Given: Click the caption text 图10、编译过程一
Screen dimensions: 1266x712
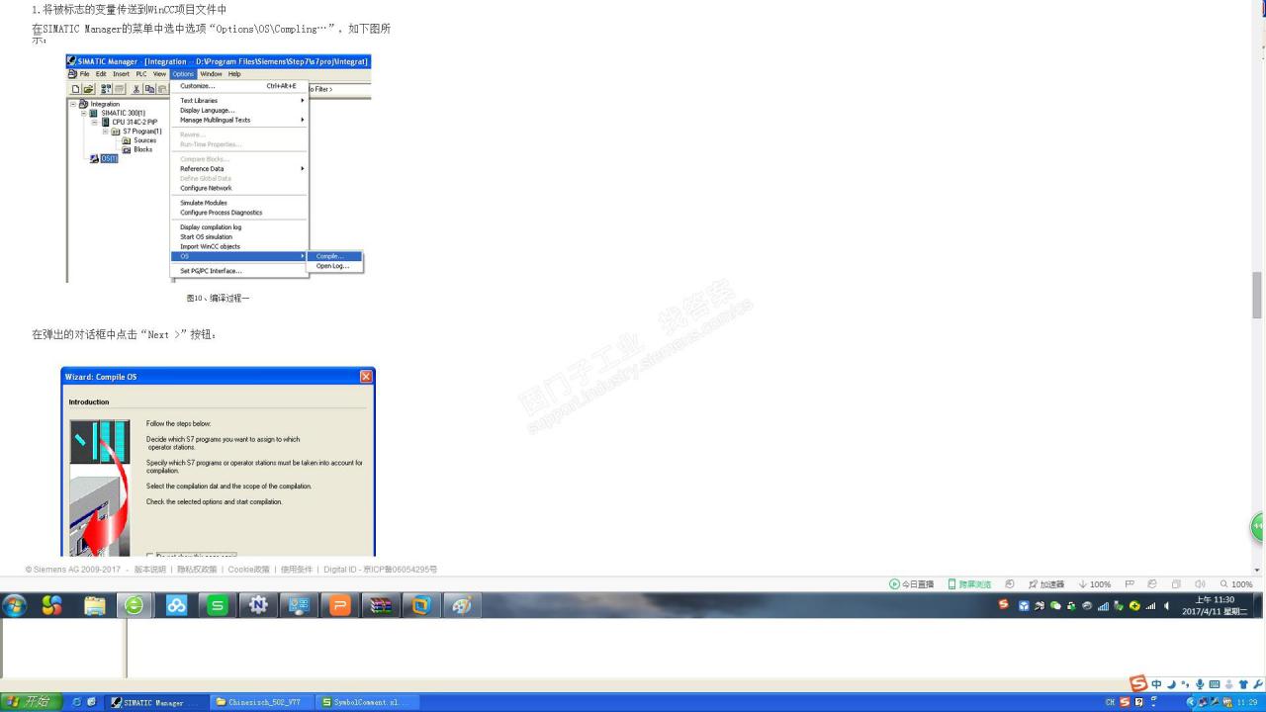Looking at the screenshot, I should point(218,298).
